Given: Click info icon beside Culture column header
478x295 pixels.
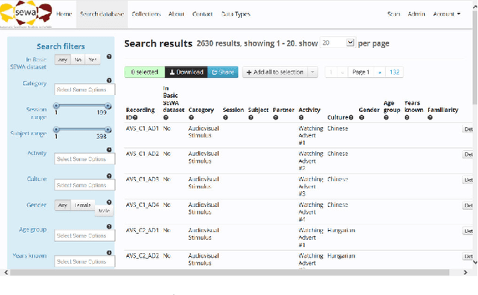Looking at the screenshot, I should click(x=351, y=117).
